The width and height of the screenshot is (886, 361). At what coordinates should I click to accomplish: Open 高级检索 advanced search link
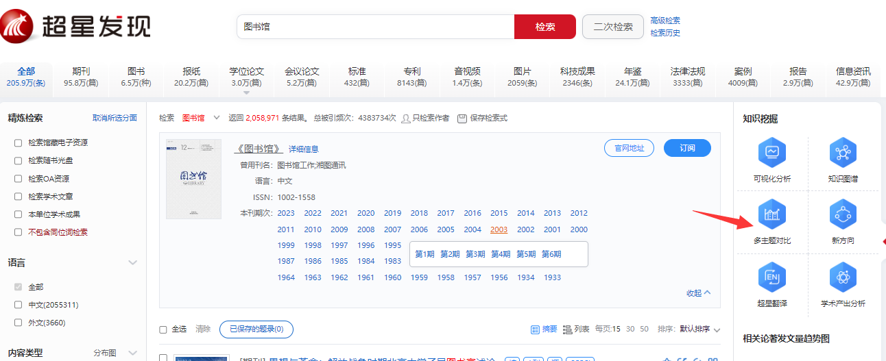665,21
